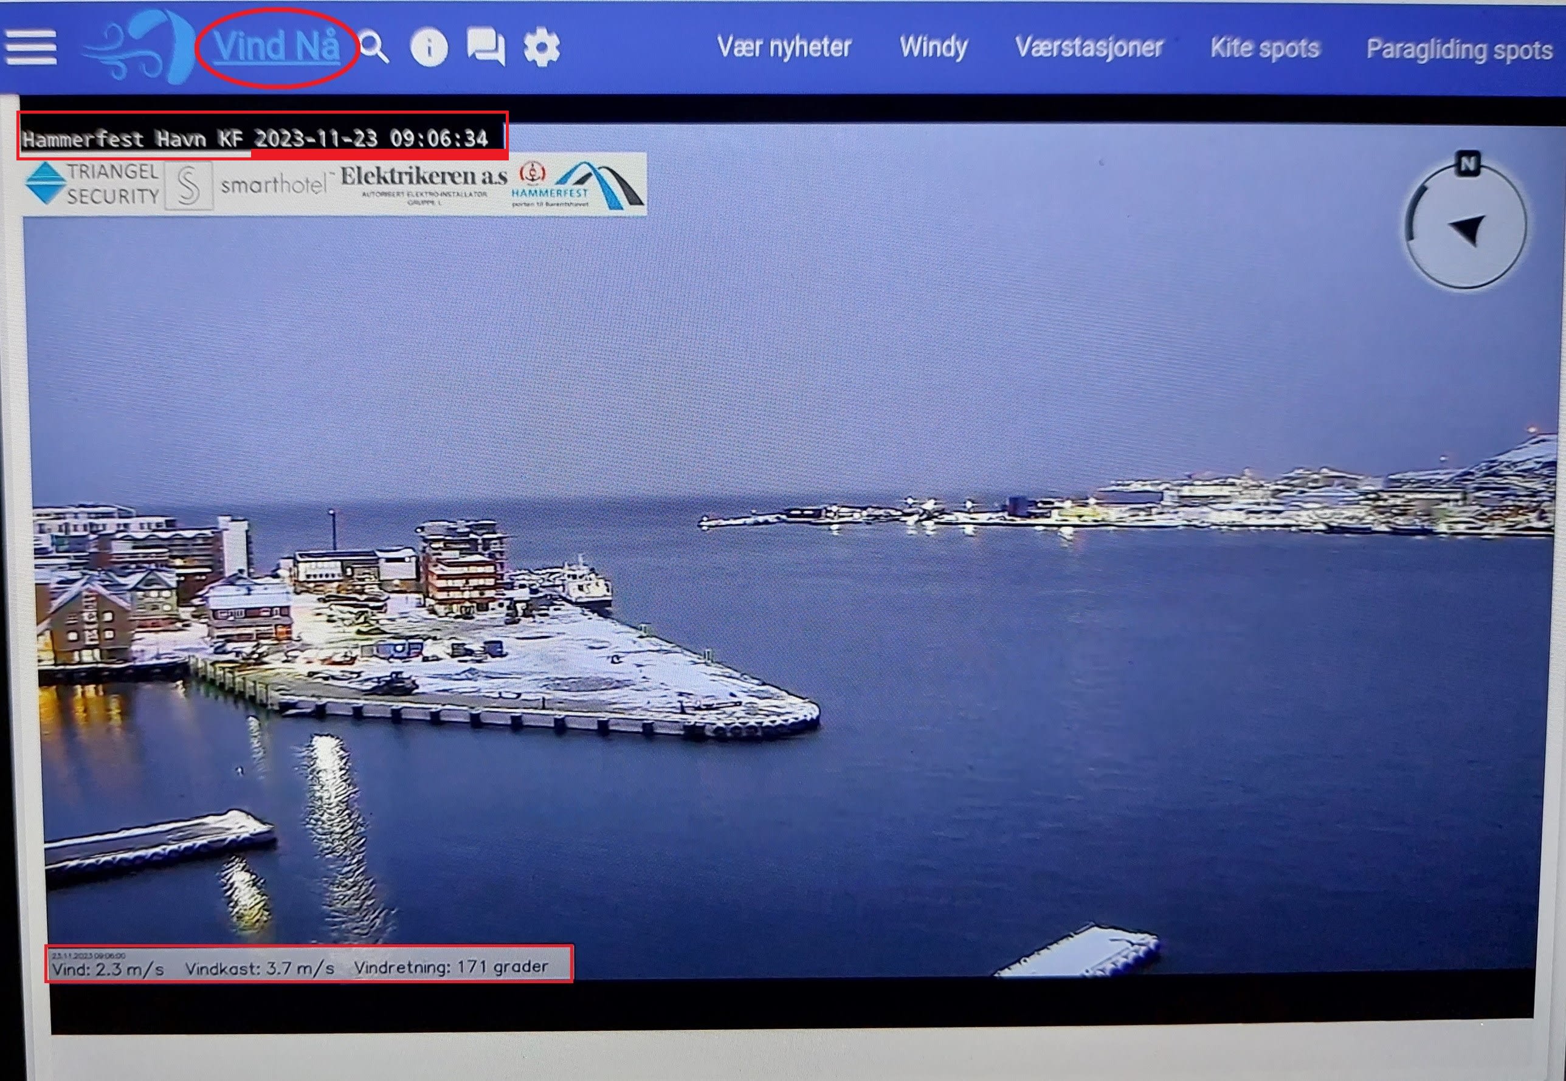Click the compass N marker
This screenshot has width=1566, height=1081.
click(x=1468, y=164)
